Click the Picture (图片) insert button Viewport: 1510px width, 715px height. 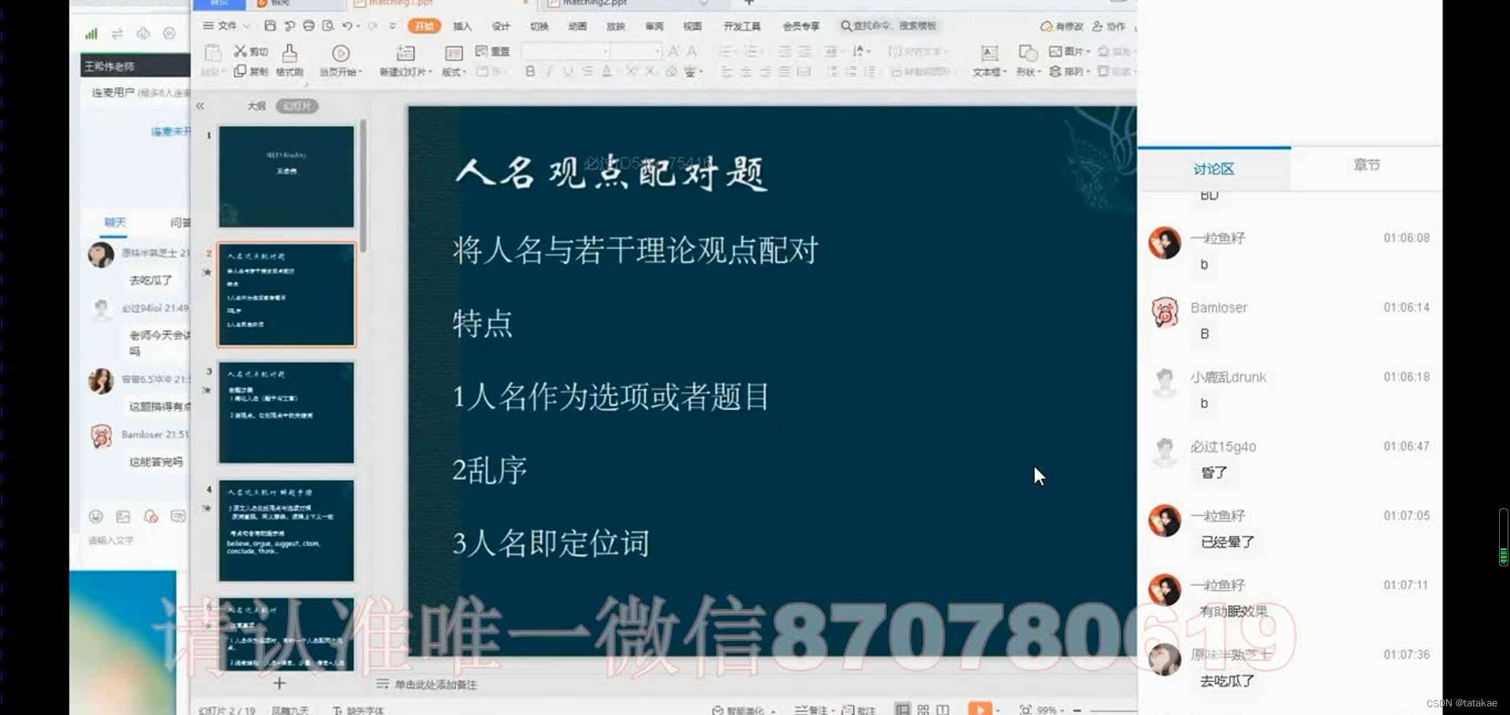click(1070, 51)
